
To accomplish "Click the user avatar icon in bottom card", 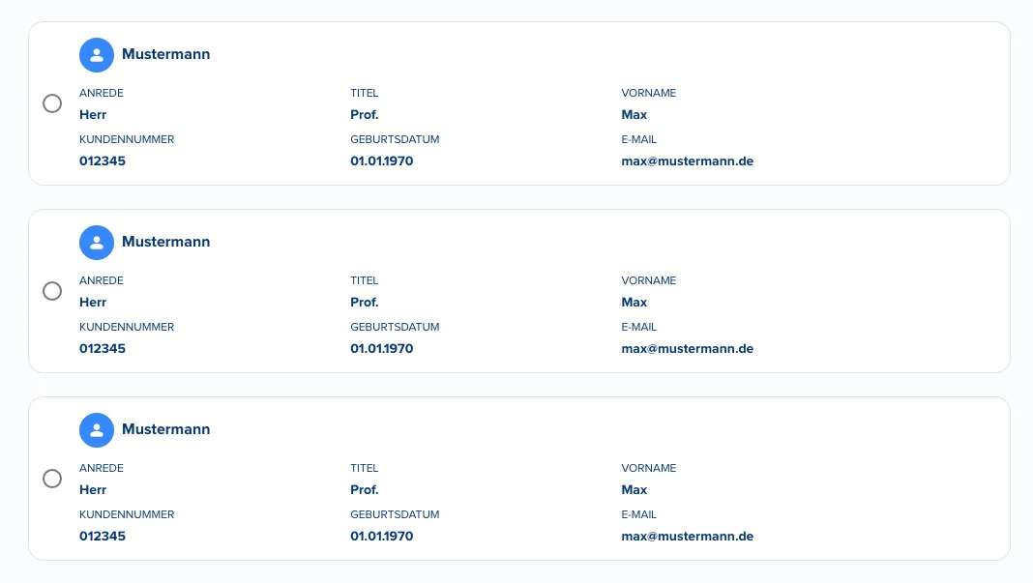I will [96, 430].
